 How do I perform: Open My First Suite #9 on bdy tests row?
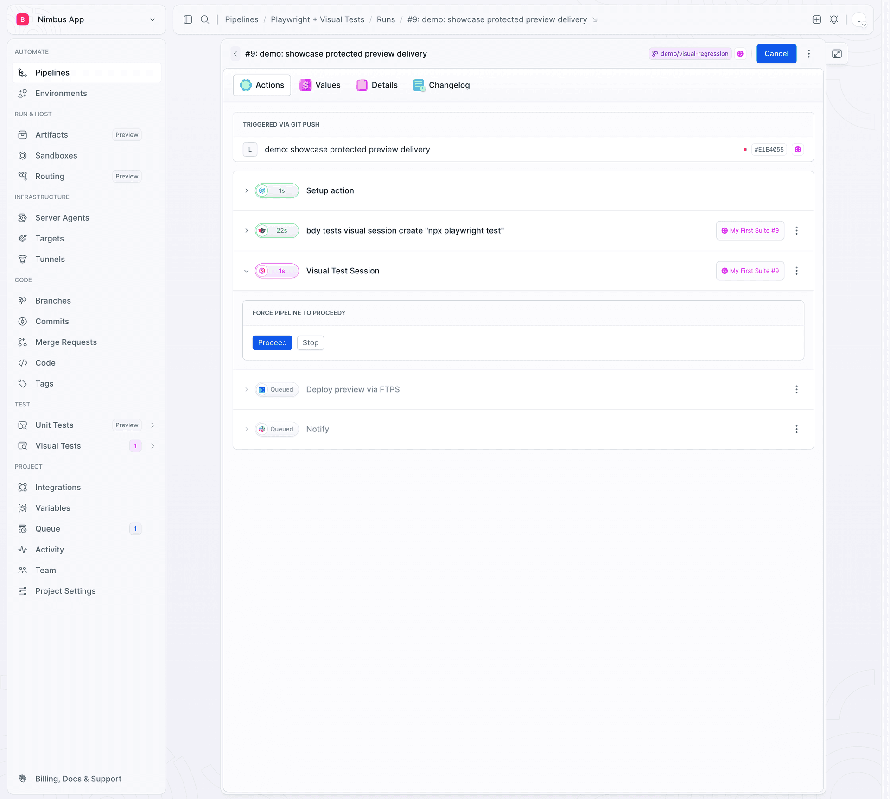(750, 230)
